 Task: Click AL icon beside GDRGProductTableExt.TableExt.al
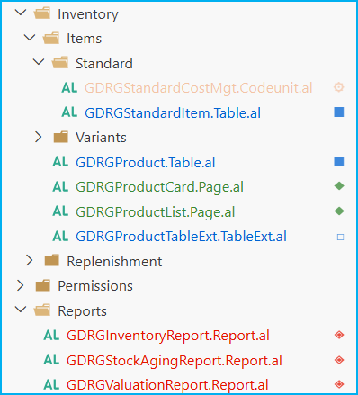[x=60, y=236]
